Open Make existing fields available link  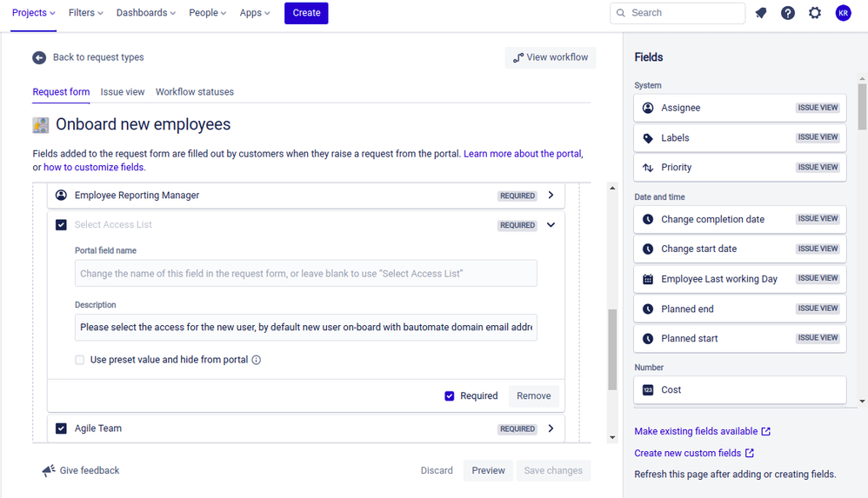[x=696, y=431]
